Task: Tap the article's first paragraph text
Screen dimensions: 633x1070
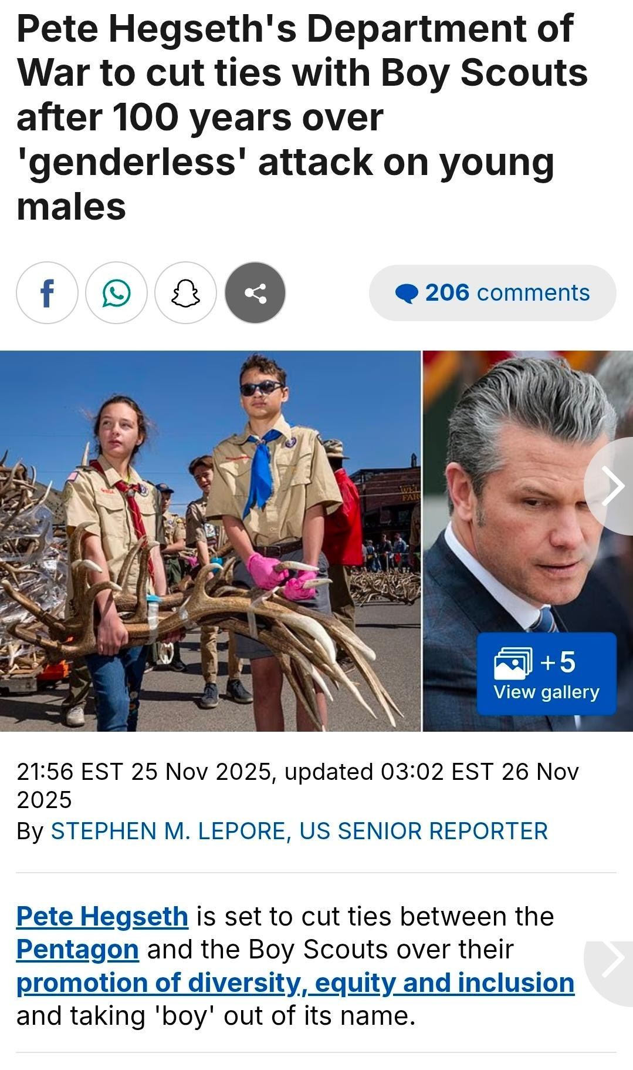Action: [x=295, y=966]
